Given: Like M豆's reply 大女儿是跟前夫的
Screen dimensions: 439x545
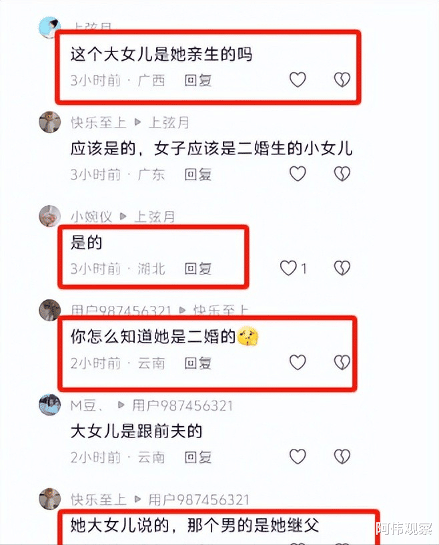Looking at the screenshot, I should pos(298,457).
